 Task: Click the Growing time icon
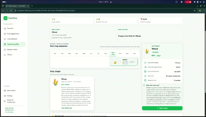coord(145,80)
